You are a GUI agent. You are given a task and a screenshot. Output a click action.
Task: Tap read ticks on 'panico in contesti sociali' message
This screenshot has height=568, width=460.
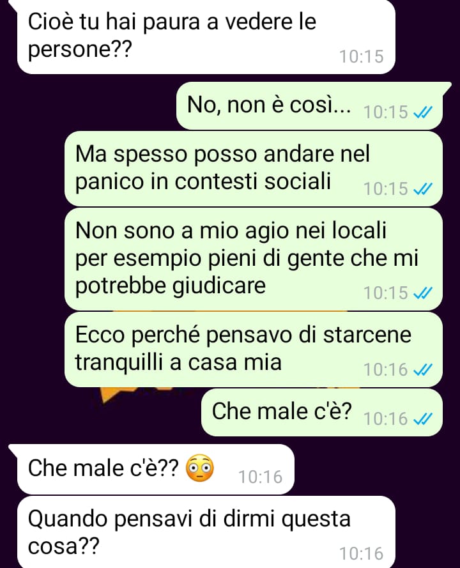click(x=423, y=189)
